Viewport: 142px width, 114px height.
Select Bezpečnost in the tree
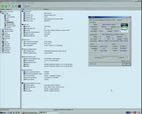(x=7, y=47)
